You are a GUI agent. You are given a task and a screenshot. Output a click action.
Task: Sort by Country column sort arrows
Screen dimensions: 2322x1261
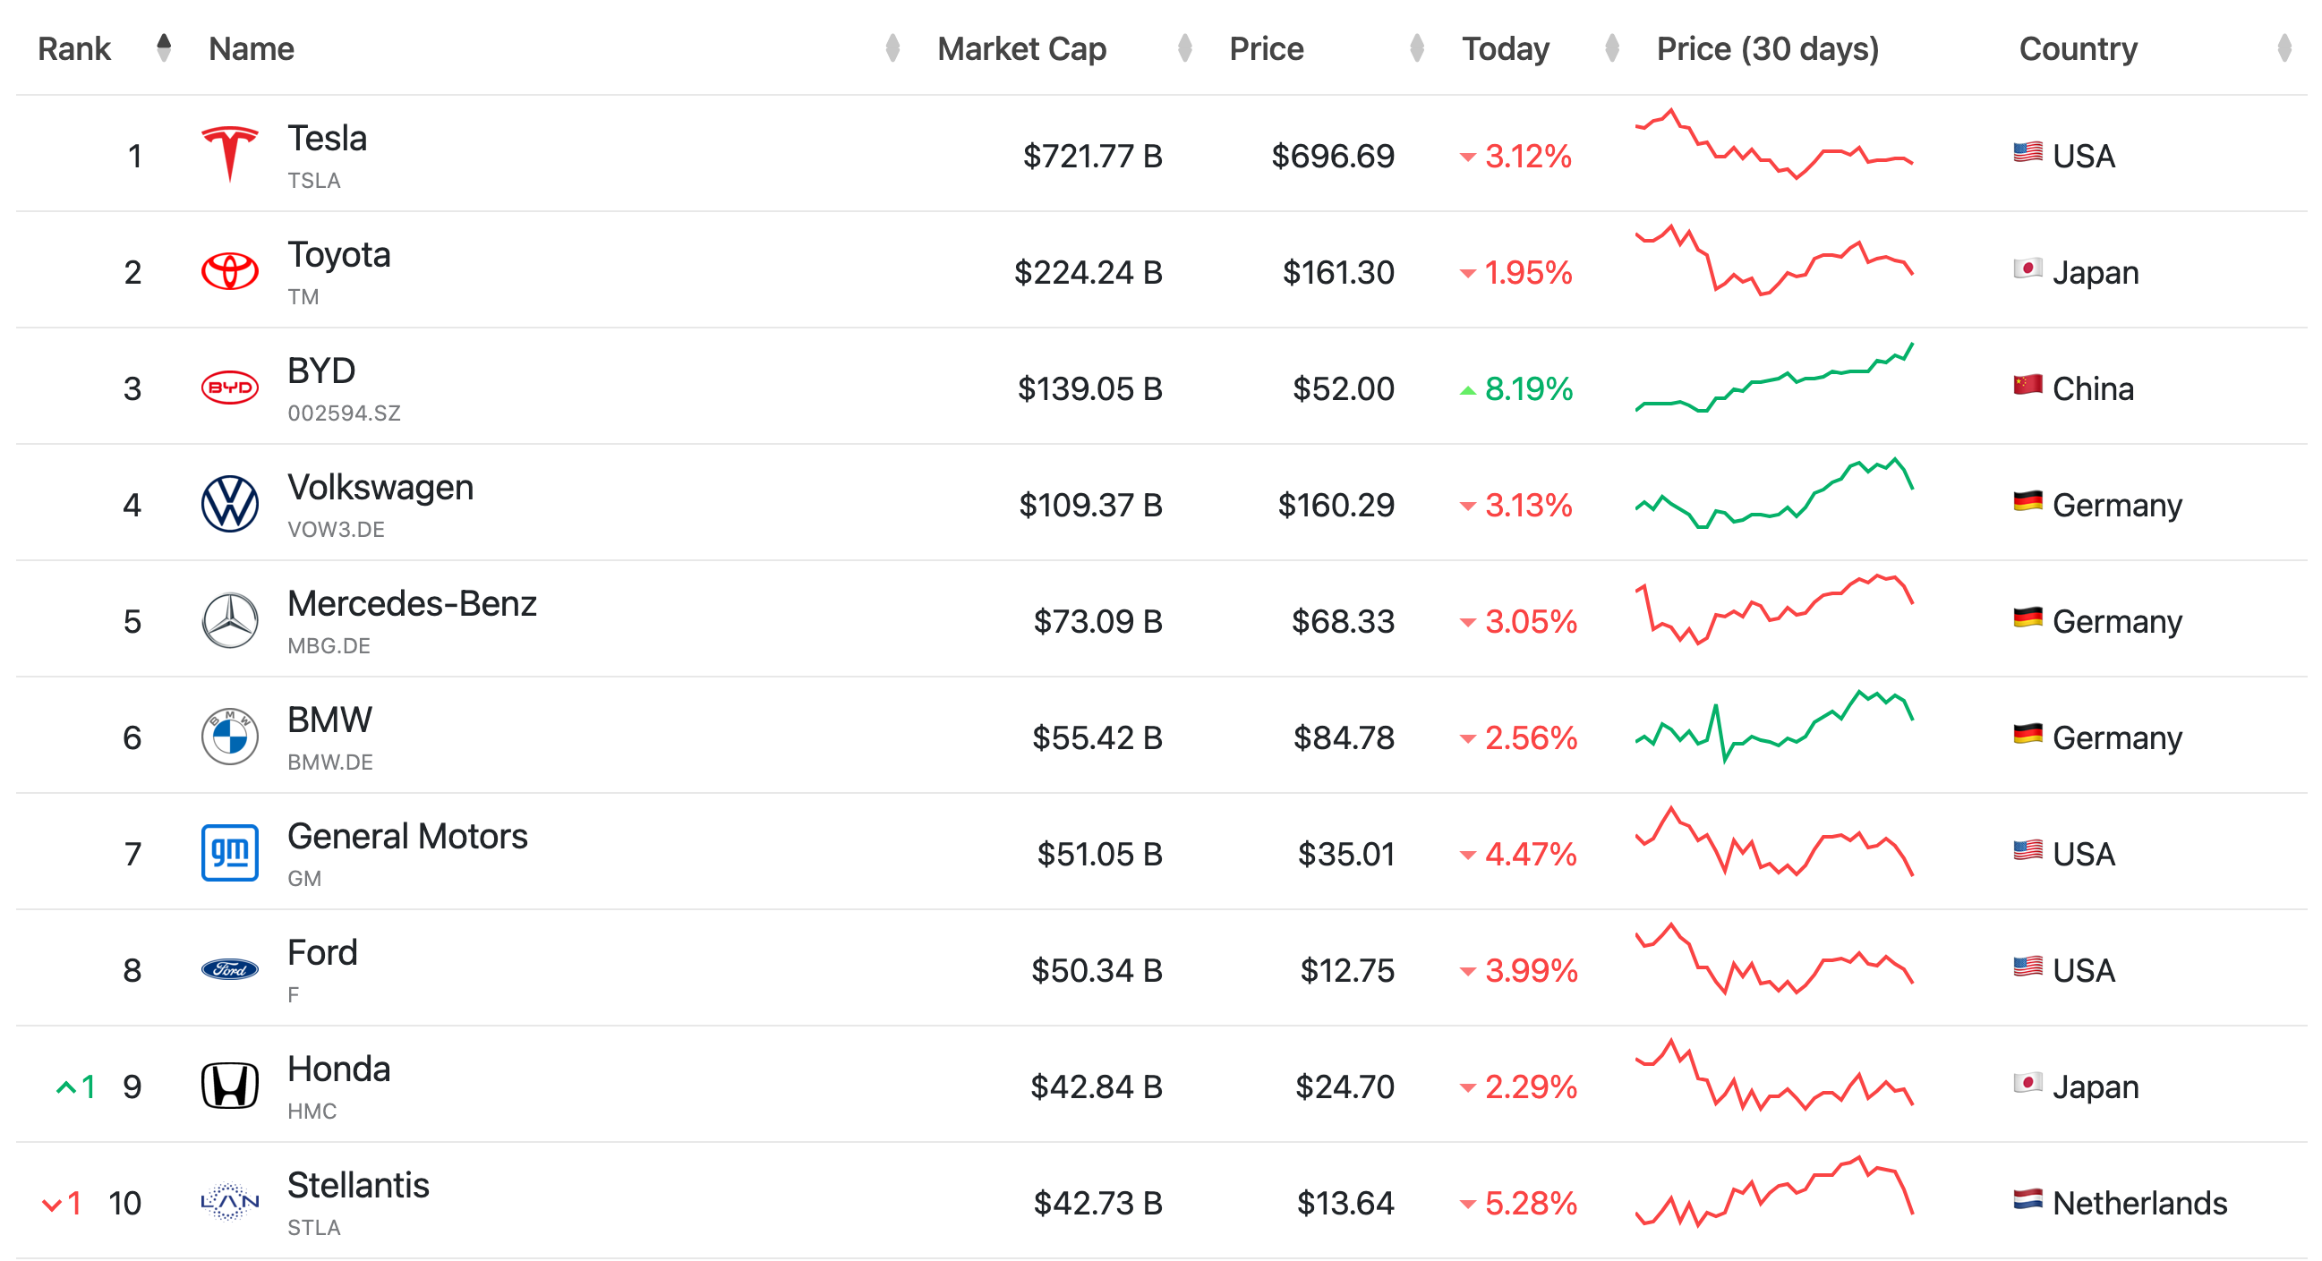[x=2284, y=47]
